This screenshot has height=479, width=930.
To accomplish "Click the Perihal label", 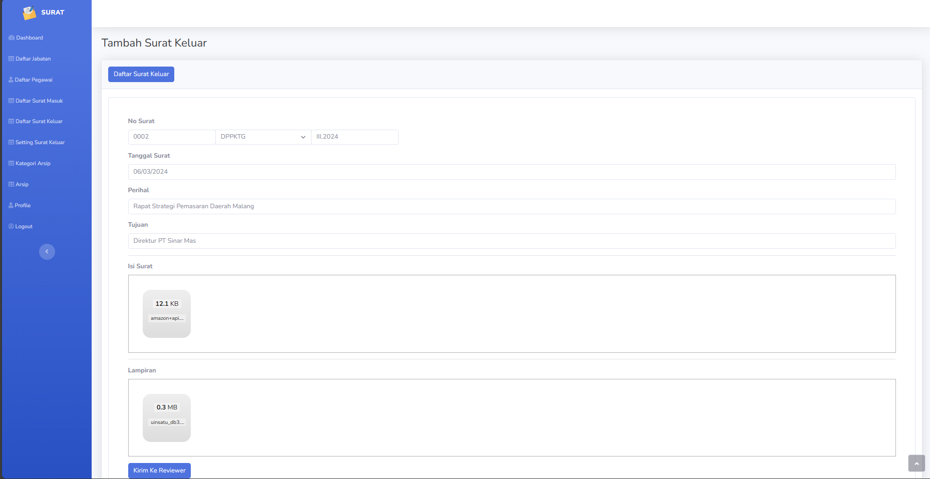I will coord(138,190).
